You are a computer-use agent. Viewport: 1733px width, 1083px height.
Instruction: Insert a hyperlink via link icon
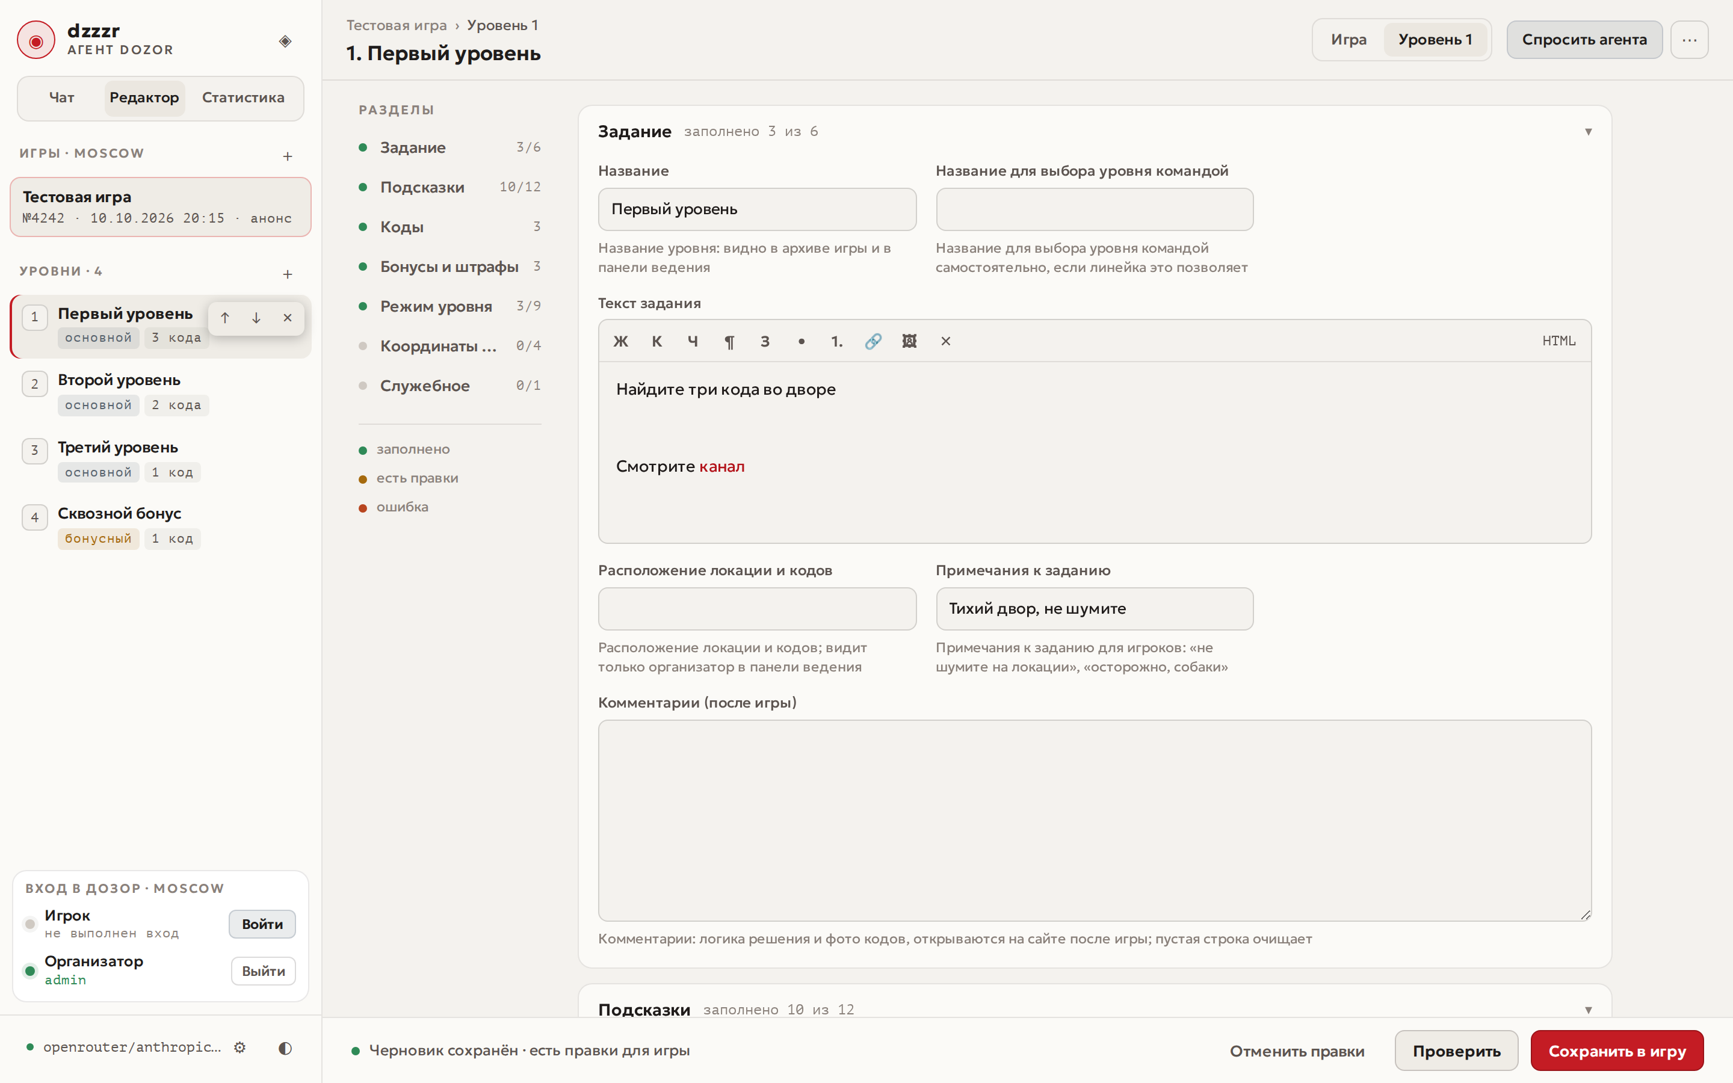pos(873,341)
